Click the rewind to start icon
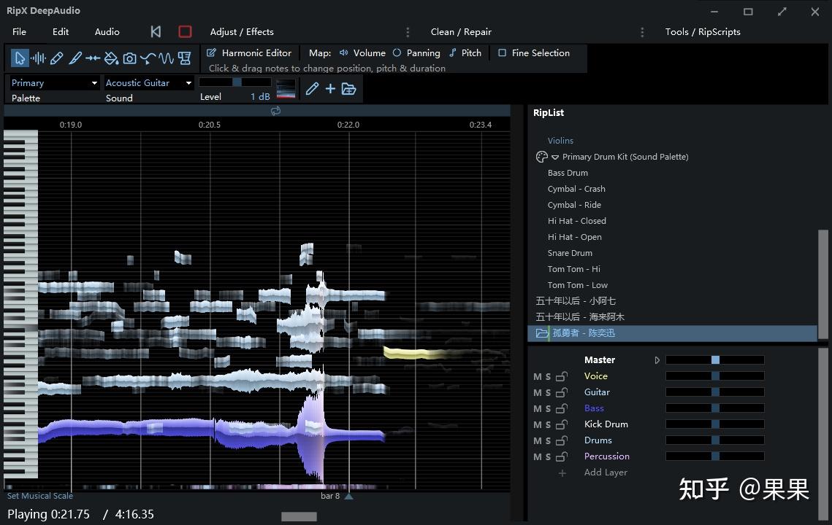Image resolution: width=832 pixels, height=525 pixels. pyautogui.click(x=156, y=31)
